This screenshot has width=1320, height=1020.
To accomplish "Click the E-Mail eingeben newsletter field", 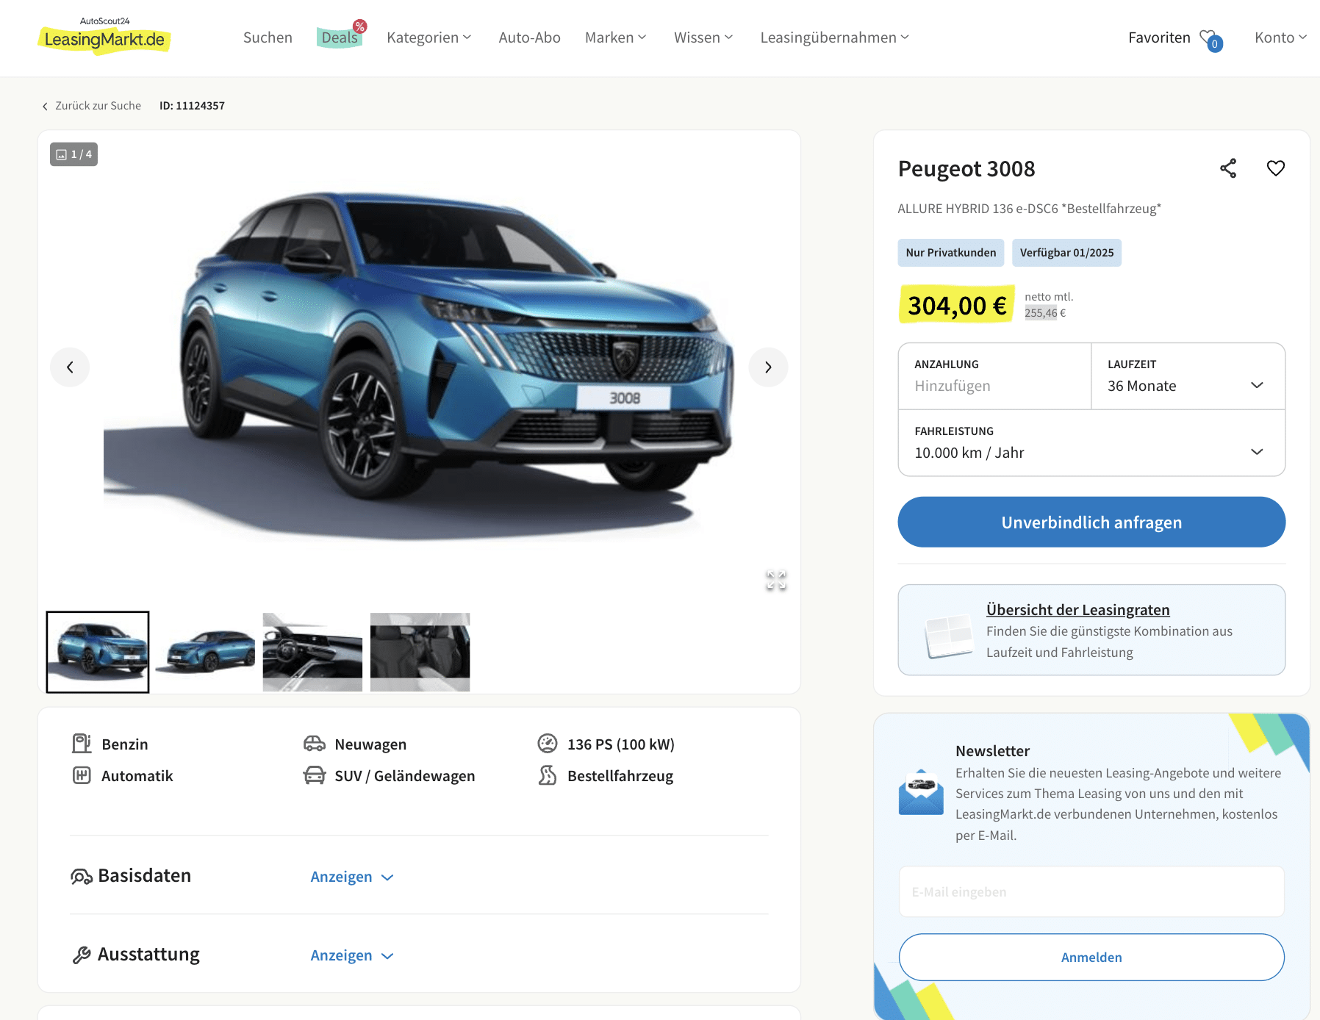I will coord(1091,891).
